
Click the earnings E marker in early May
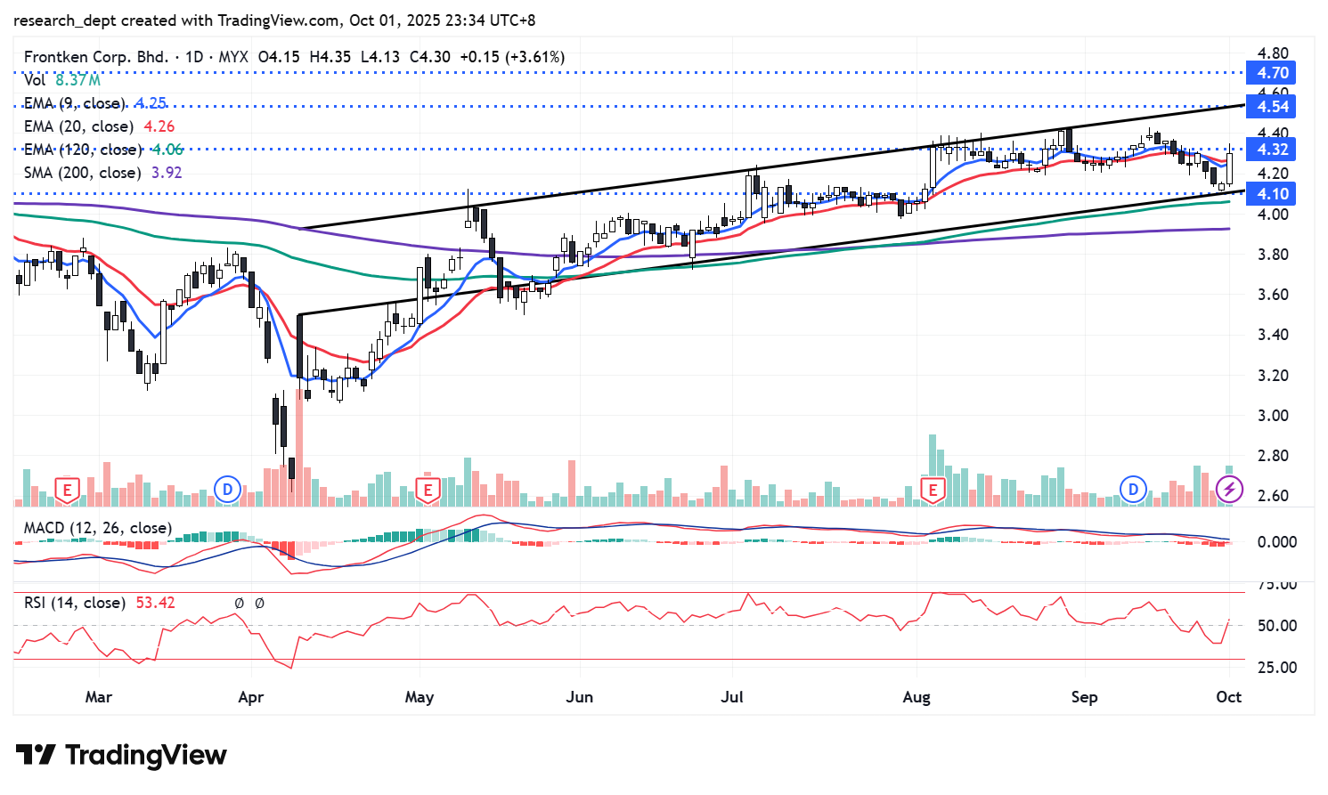pyautogui.click(x=428, y=490)
